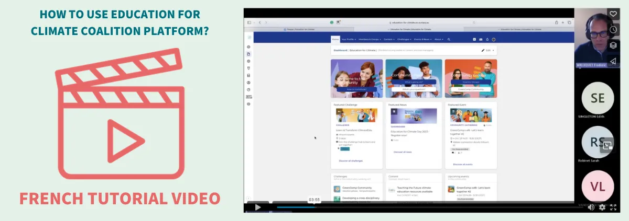Screen dimensions: 629x221
Task: Open the Featured News thumbnail image
Action: pyautogui.click(x=414, y=115)
